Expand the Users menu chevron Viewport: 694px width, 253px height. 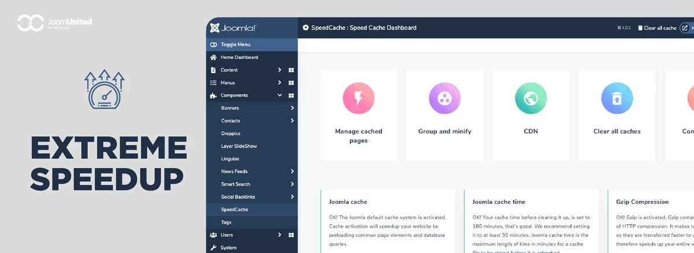tap(280, 235)
